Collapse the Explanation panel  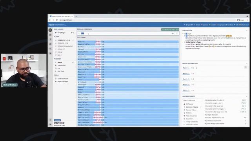click(247, 31)
